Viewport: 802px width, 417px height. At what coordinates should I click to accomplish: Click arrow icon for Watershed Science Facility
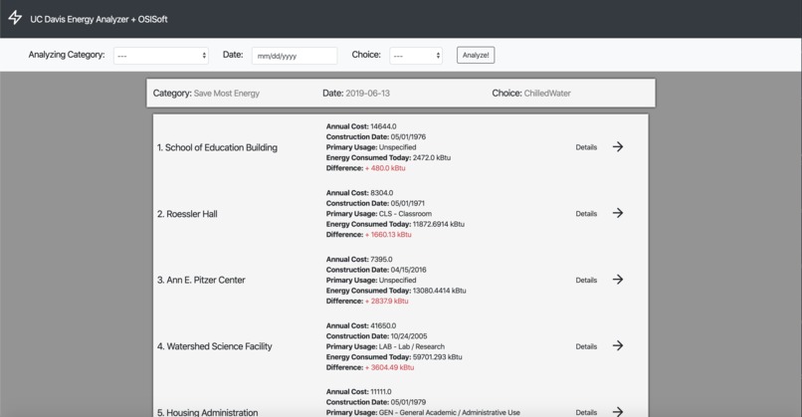[618, 346]
